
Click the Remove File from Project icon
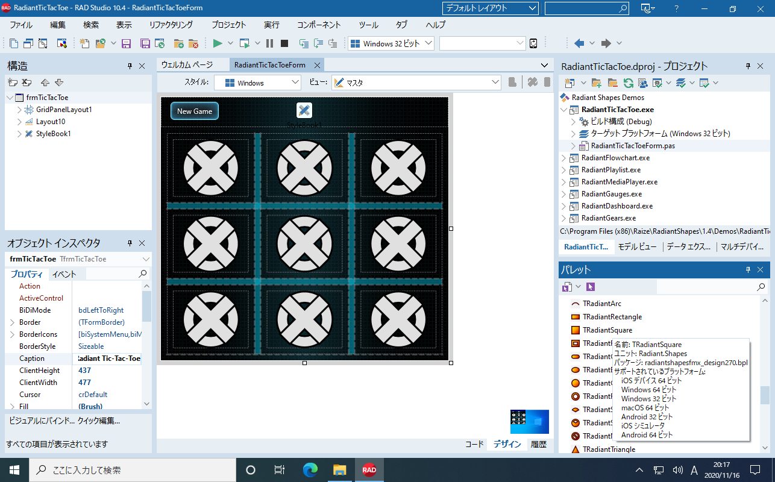click(193, 43)
